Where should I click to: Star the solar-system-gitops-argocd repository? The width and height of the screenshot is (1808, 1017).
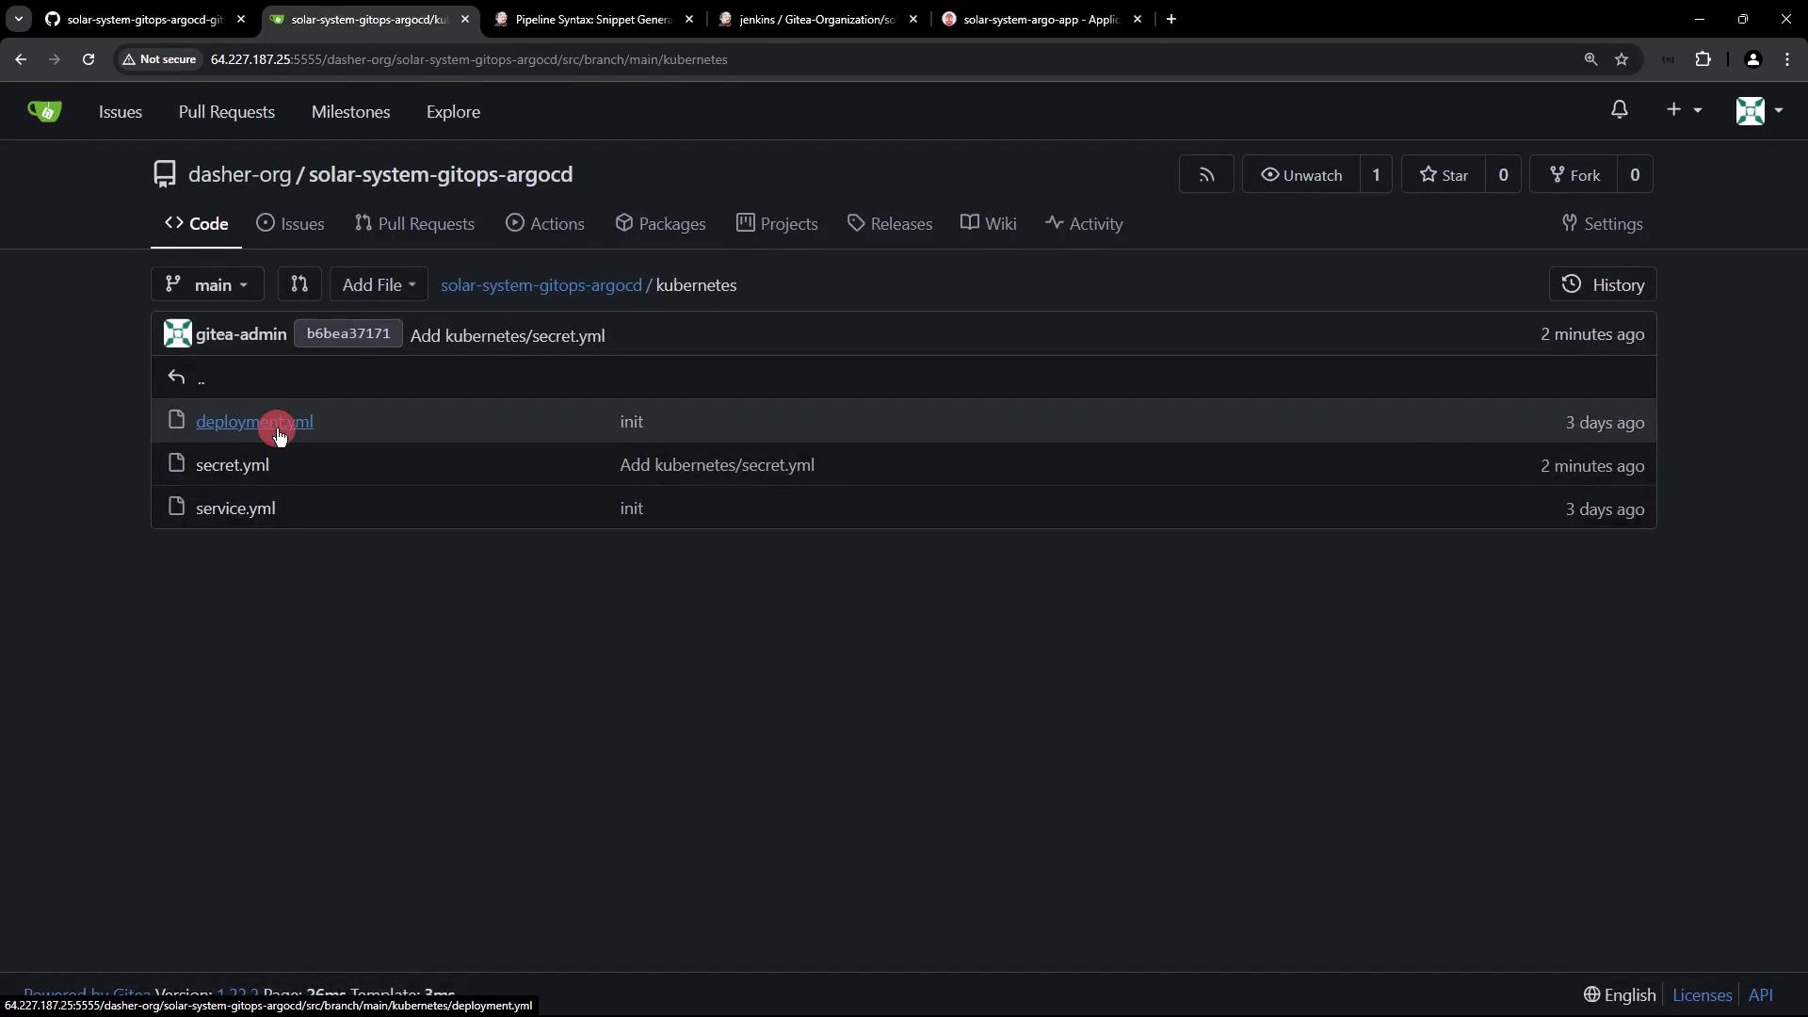pyautogui.click(x=1445, y=175)
